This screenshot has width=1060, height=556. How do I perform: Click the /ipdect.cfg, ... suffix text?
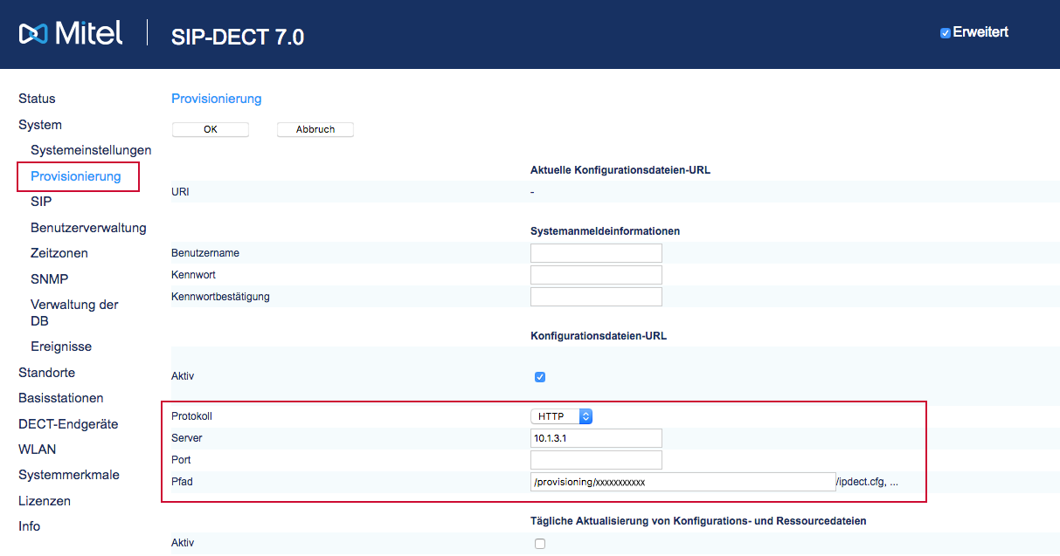868,482
